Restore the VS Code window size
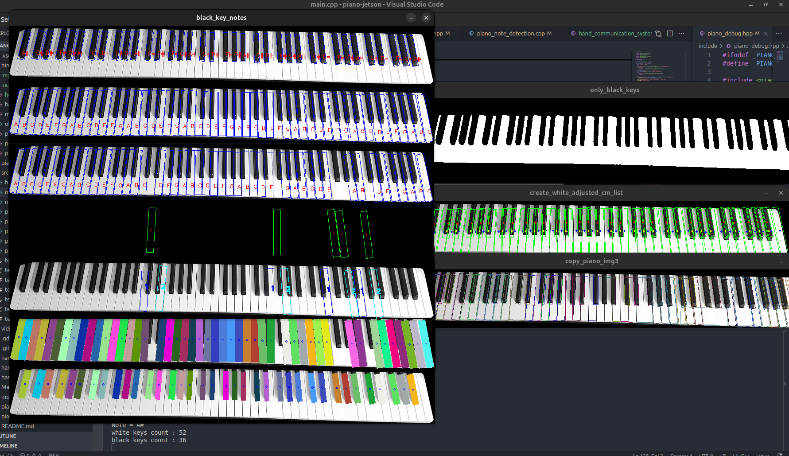This screenshot has width=789, height=456. click(x=766, y=4)
